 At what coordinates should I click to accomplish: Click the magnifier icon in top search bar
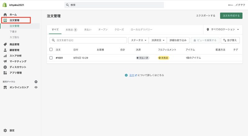[67, 5]
